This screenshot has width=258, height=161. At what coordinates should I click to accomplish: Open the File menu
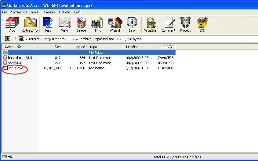point(5,12)
